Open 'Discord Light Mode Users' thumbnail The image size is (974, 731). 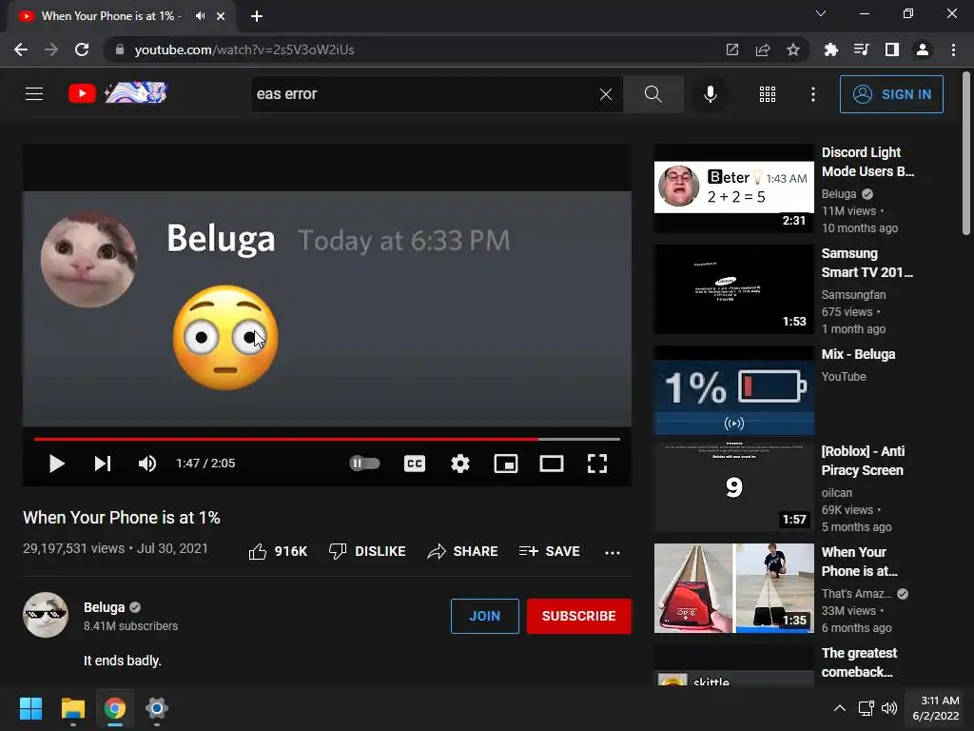pyautogui.click(x=733, y=188)
